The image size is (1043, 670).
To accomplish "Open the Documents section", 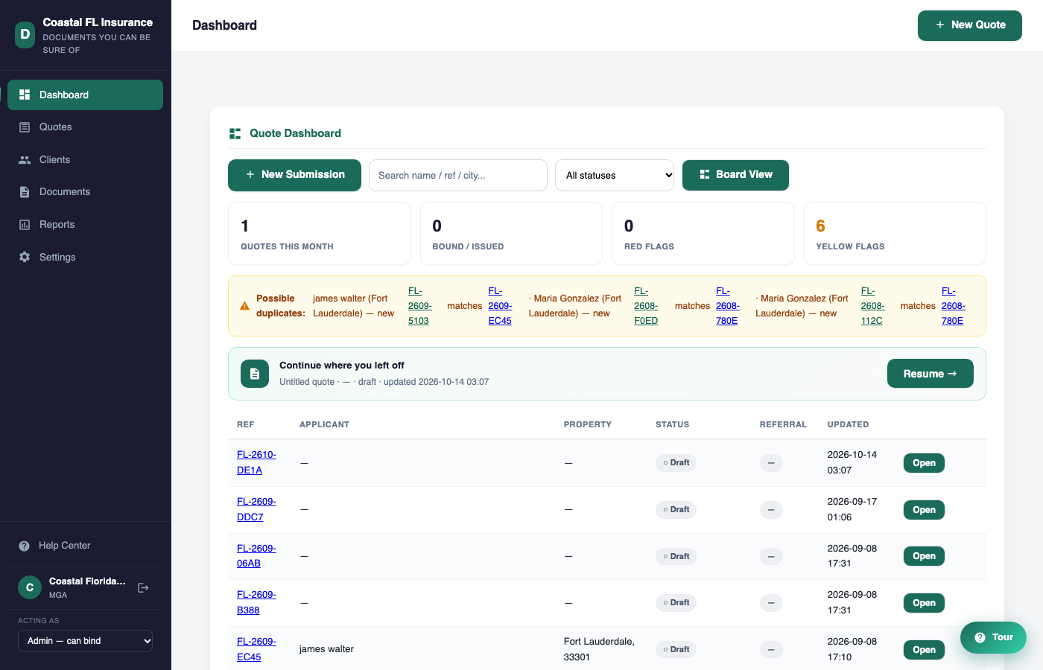I will pyautogui.click(x=85, y=192).
